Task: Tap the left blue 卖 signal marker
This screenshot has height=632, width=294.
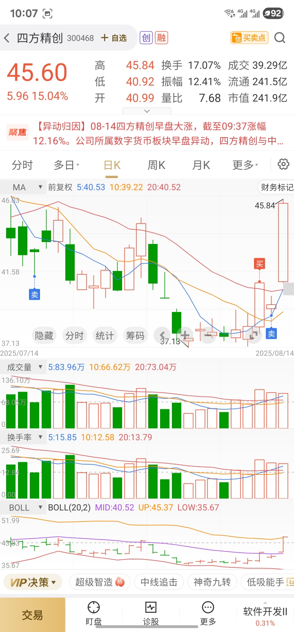Action: click(35, 294)
